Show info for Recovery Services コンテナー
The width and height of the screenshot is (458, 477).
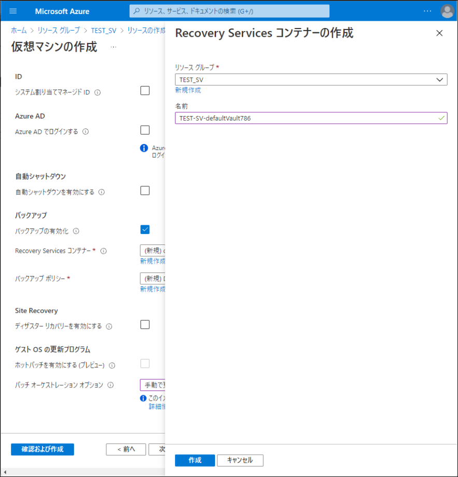coord(104,251)
